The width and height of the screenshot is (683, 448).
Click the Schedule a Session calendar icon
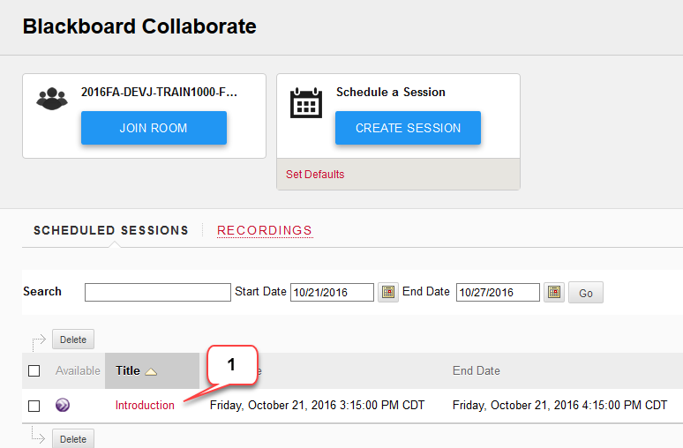(306, 103)
